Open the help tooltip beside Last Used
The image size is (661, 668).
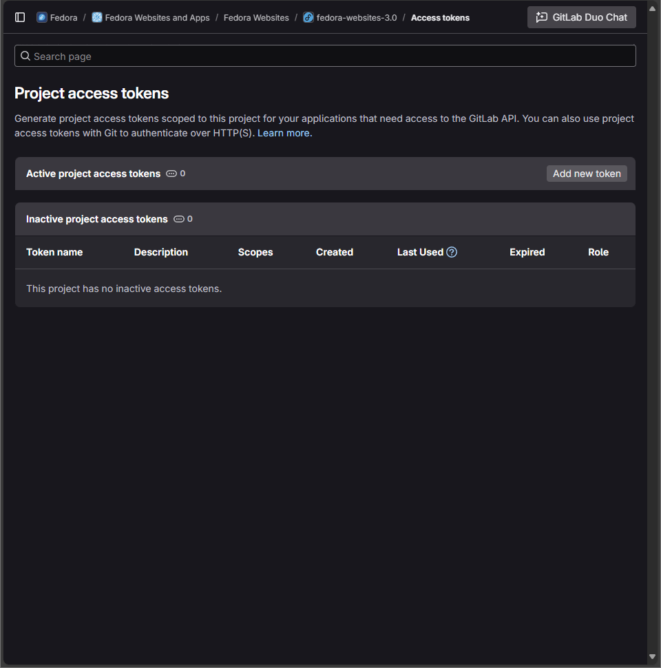point(452,252)
